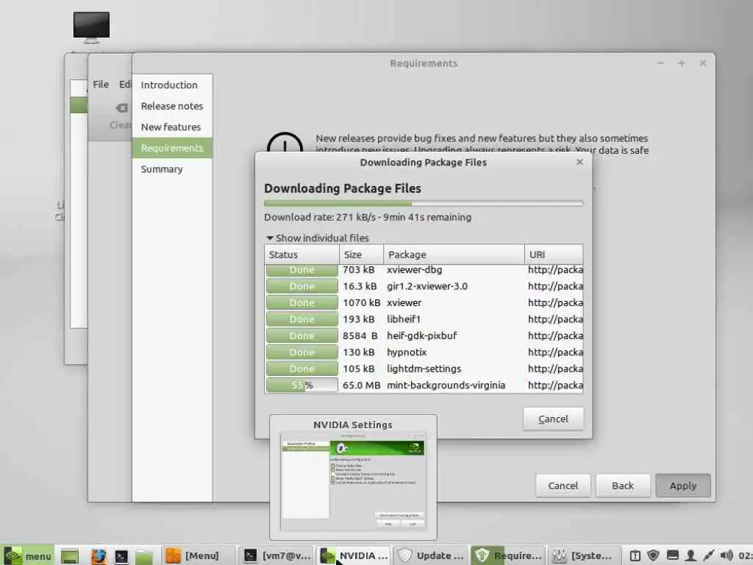Image resolution: width=753 pixels, height=565 pixels.
Task: Maximize the Requirements window
Action: point(682,63)
